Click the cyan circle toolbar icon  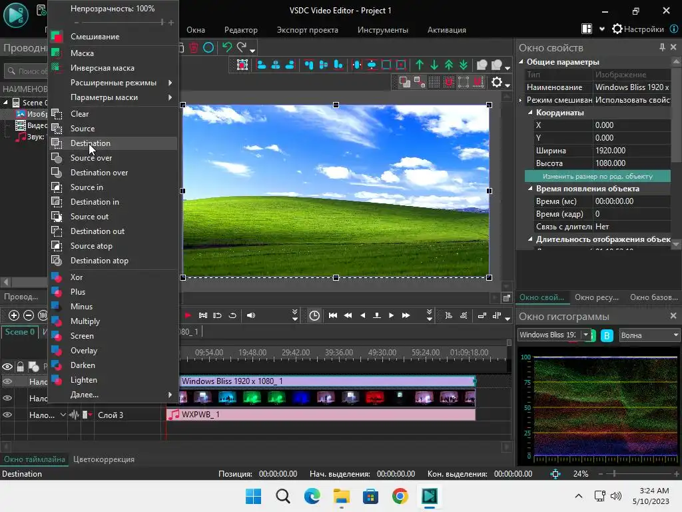coord(208,47)
